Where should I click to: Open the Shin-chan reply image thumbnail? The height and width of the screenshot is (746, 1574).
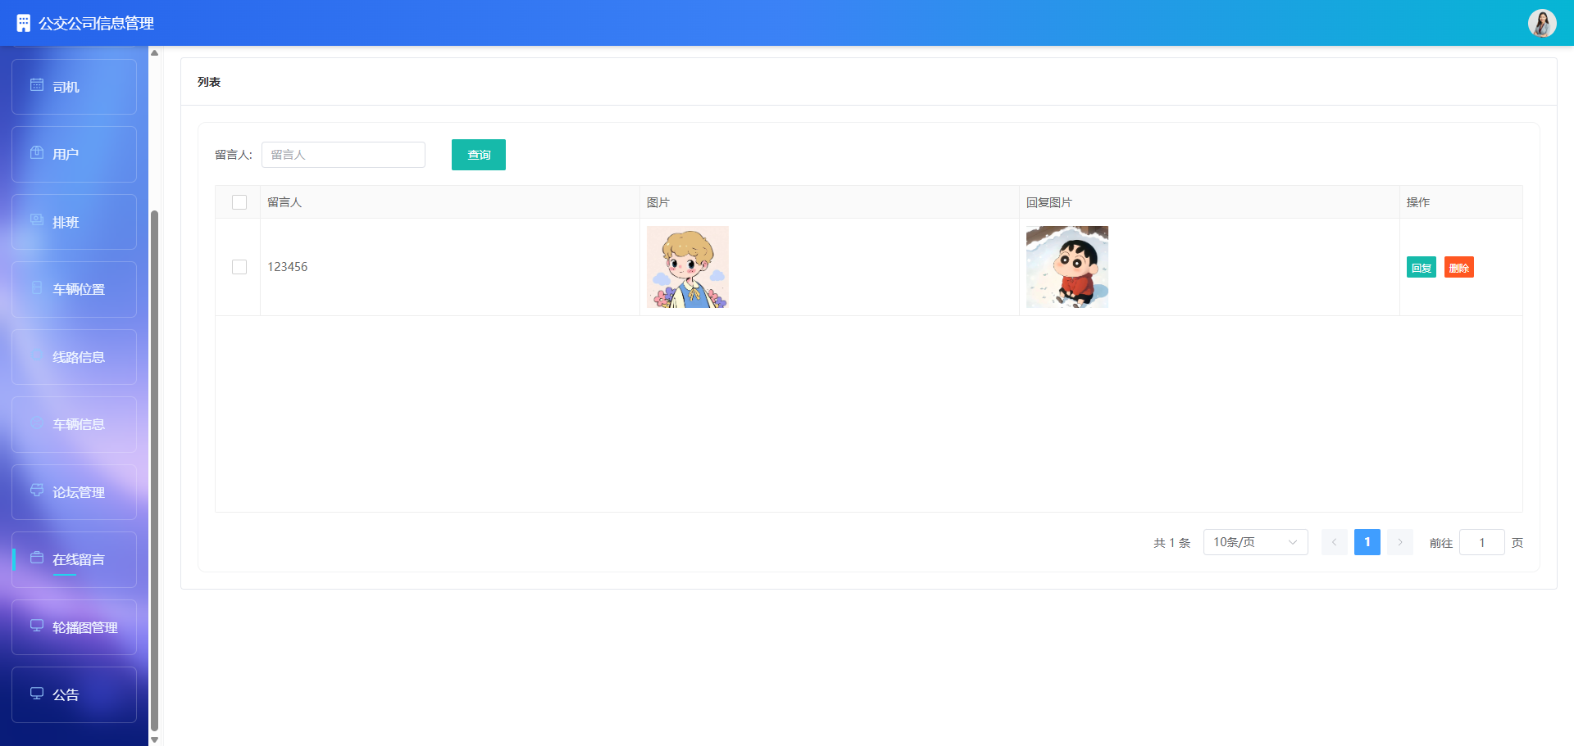pyautogui.click(x=1067, y=267)
